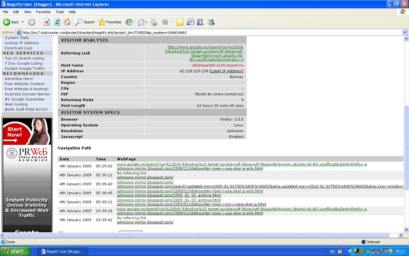Open the File menu
The width and height of the screenshot is (409, 256).
click(x=5, y=12)
